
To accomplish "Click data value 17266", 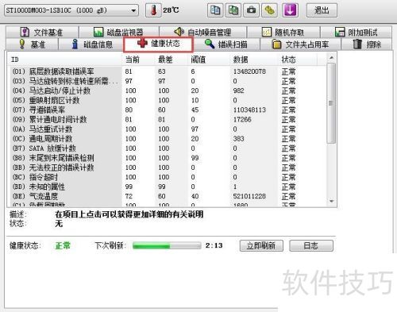I will point(242,119).
